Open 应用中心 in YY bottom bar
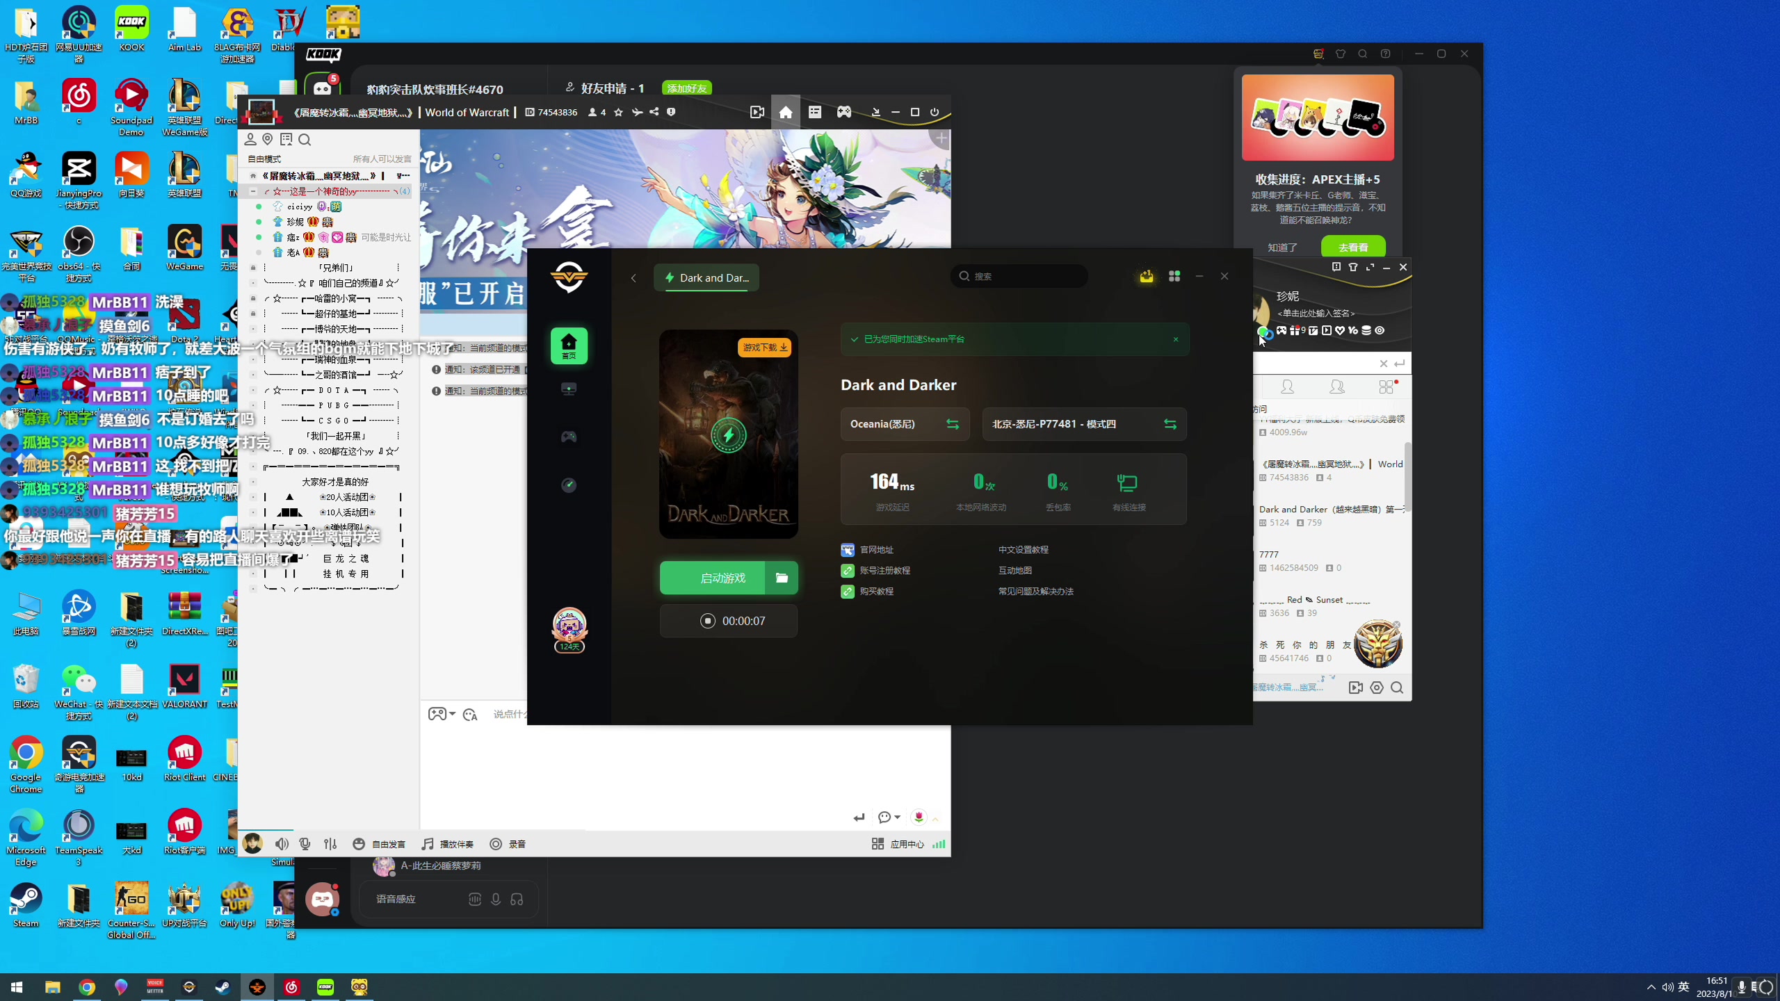Image resolution: width=1780 pixels, height=1001 pixels. point(898,844)
